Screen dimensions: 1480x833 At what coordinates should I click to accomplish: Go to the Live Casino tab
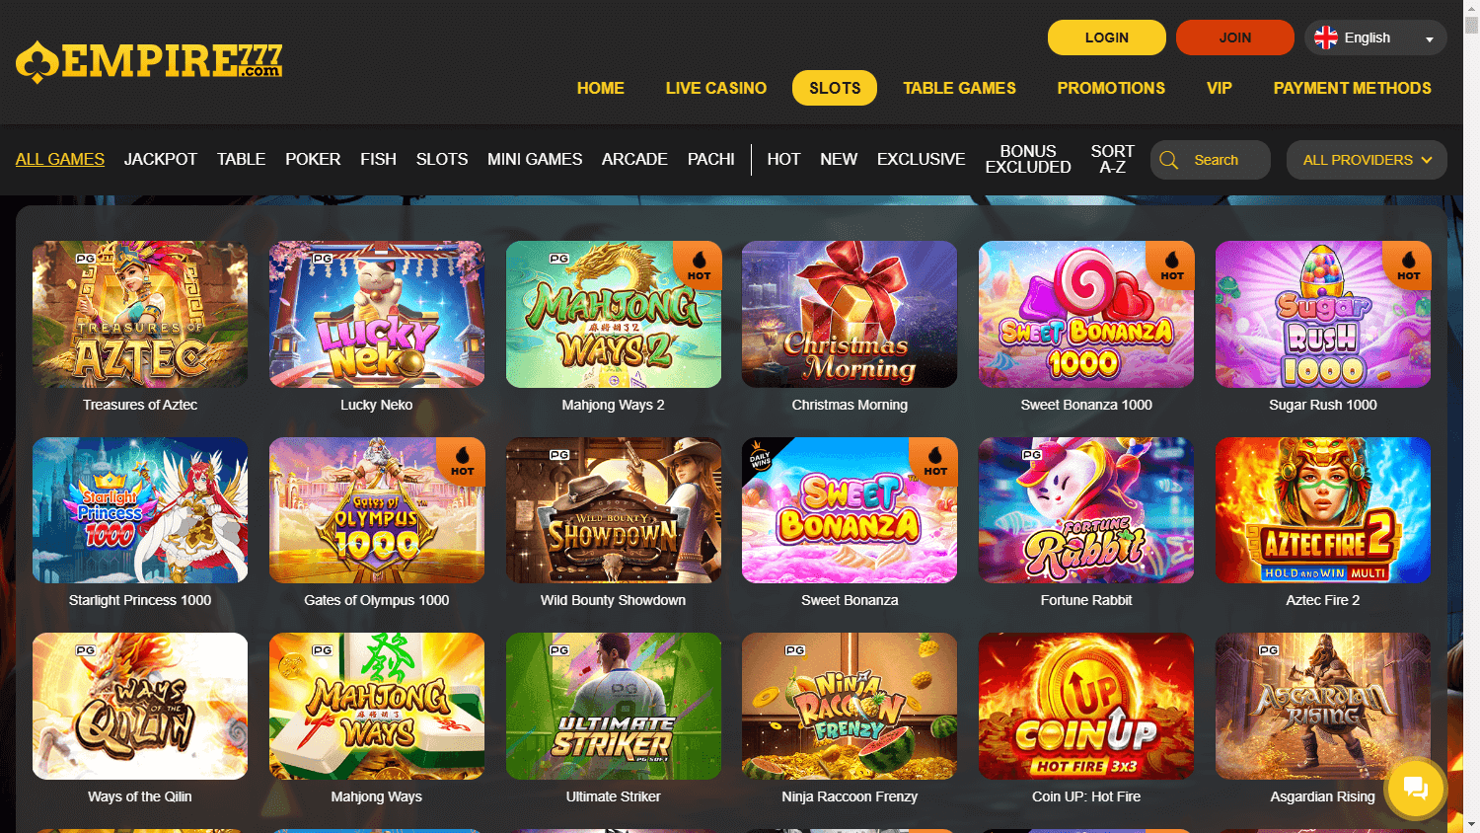coord(716,88)
